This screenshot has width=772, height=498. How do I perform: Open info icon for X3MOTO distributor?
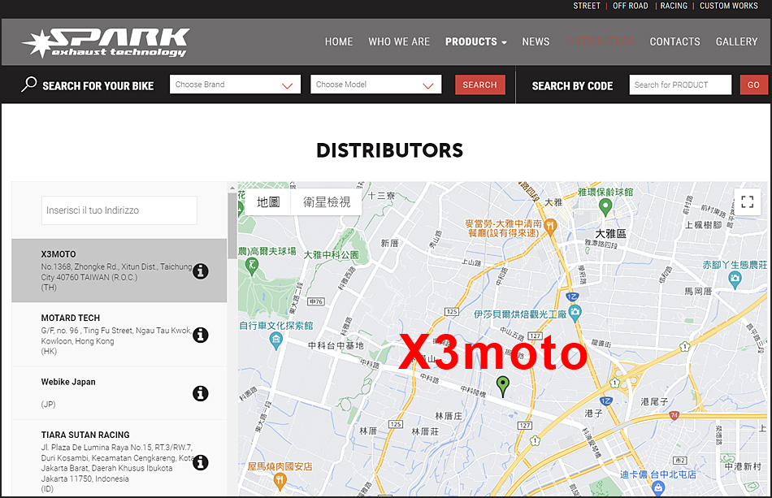point(201,271)
